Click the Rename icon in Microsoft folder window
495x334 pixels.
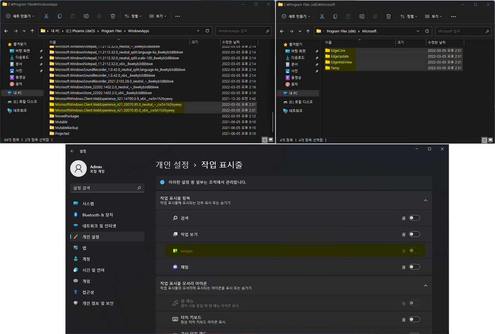tap(362, 16)
